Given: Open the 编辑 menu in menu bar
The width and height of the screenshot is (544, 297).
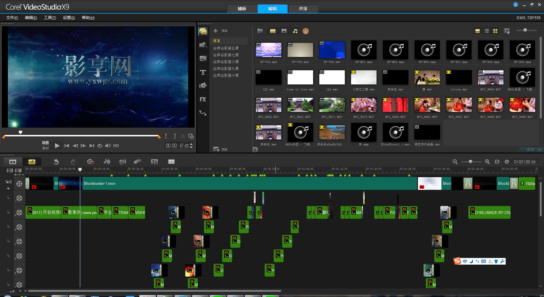Looking at the screenshot, I should (31, 18).
